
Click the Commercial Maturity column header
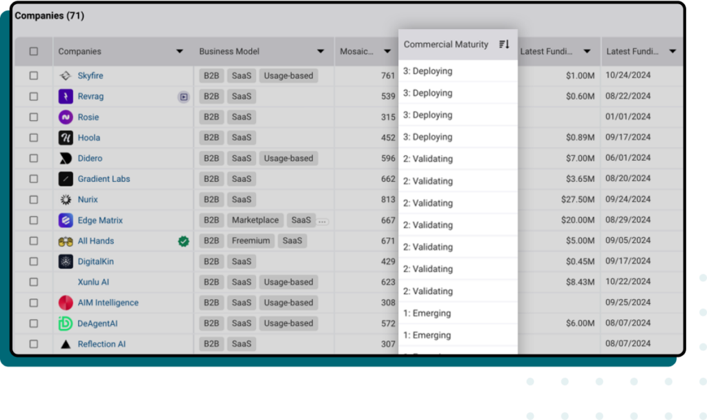[x=446, y=44]
